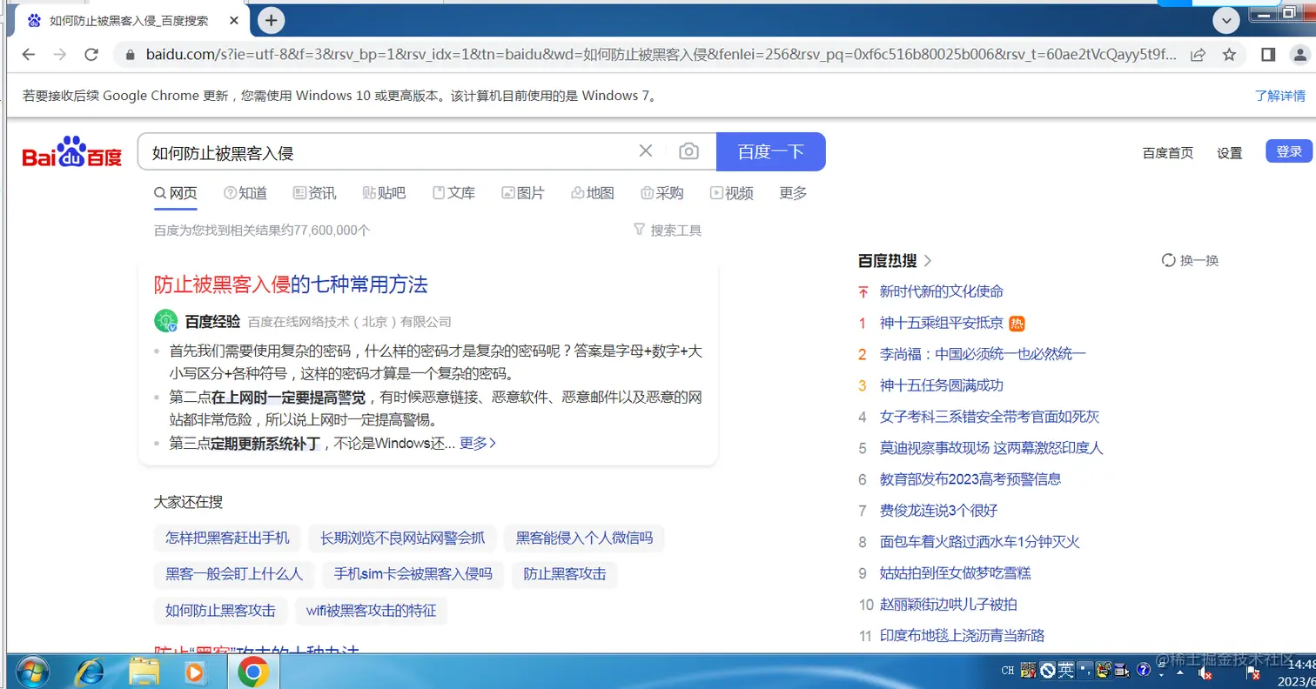The image size is (1316, 689).
Task: Select the 如何防止被黑客入侵 browser tab
Action: tap(131, 20)
